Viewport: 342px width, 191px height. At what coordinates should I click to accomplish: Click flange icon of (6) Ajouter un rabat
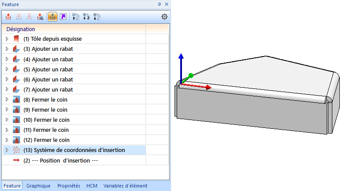coord(16,79)
